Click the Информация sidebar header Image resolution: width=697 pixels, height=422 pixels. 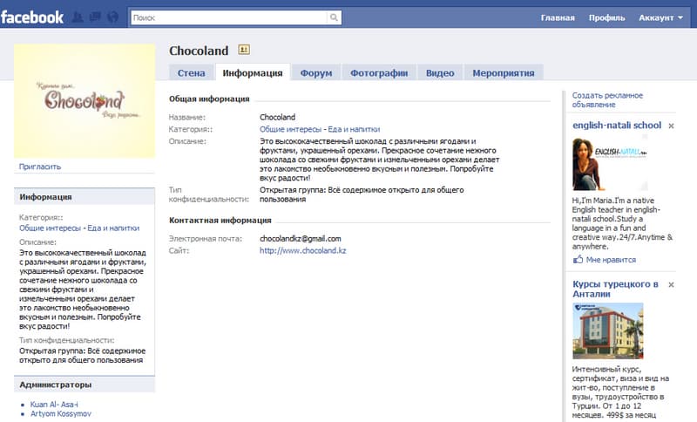click(85, 196)
